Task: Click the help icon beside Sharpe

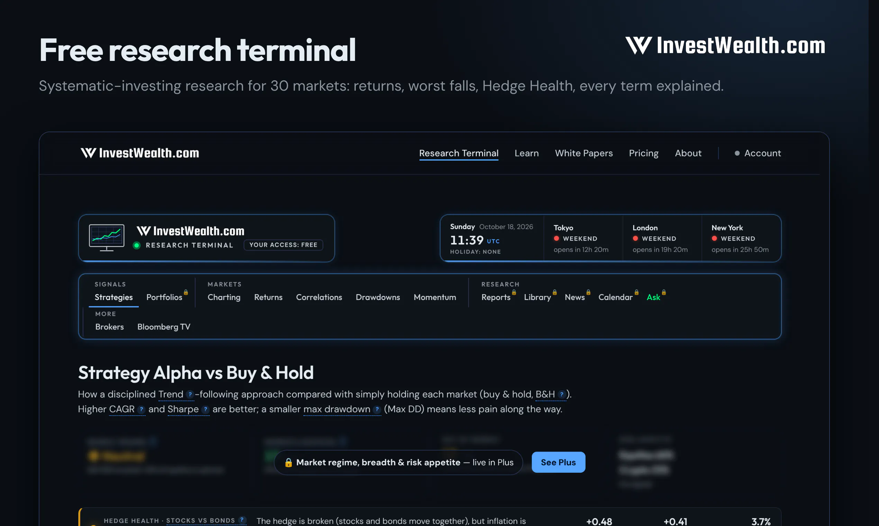Action: 206,409
